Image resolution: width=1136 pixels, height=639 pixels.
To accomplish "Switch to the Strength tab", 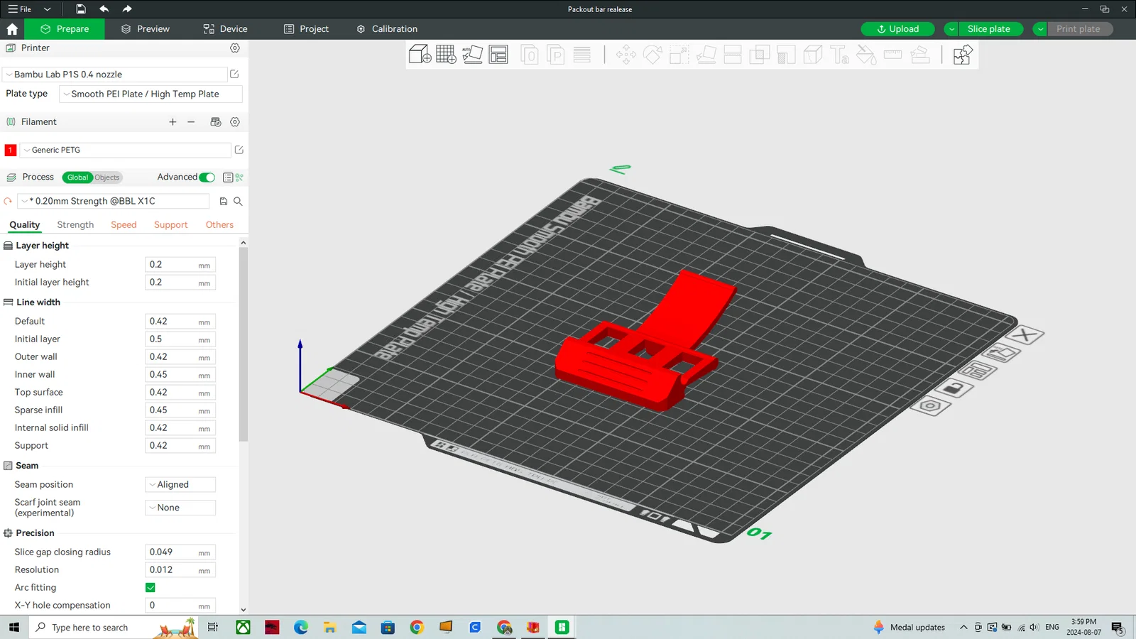I will 75,225.
